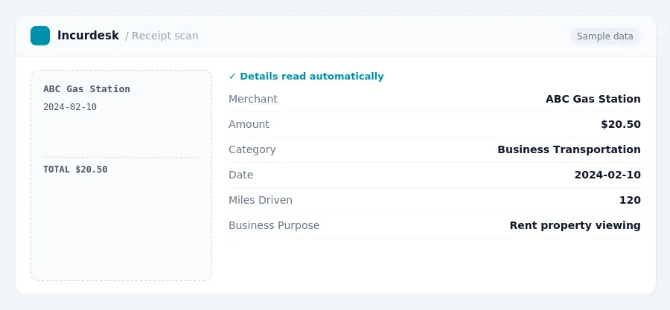
Task: Select the bold 2024-02-10 date value
Action: coord(607,175)
